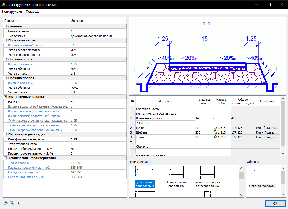Click Обочина layouts scroll-down arrow
Screen dimensions: 288x209
point(283,195)
